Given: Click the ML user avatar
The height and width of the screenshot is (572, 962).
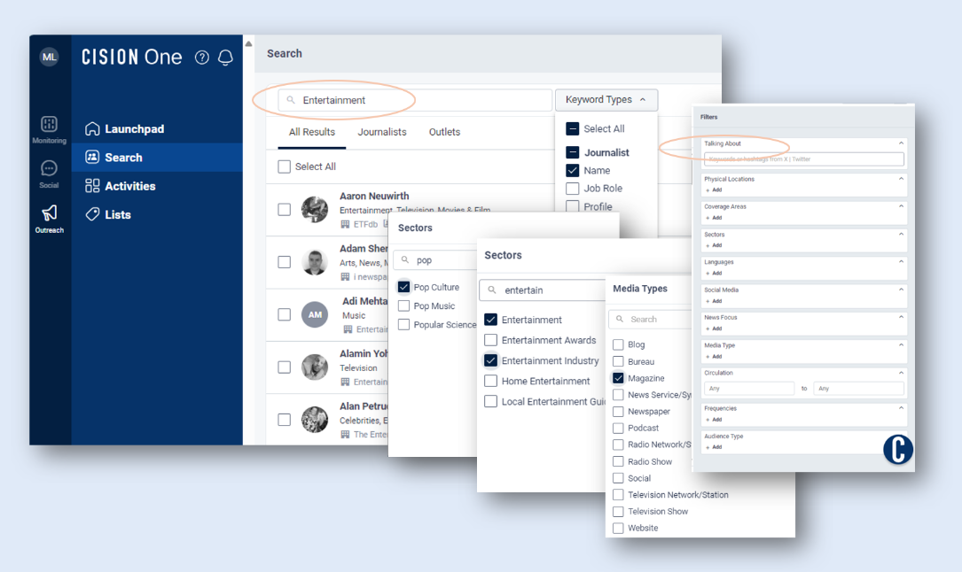Looking at the screenshot, I should coord(50,57).
